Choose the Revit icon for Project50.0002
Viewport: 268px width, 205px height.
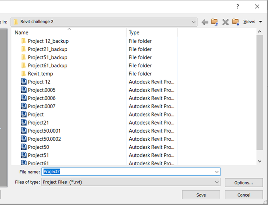click(x=24, y=139)
